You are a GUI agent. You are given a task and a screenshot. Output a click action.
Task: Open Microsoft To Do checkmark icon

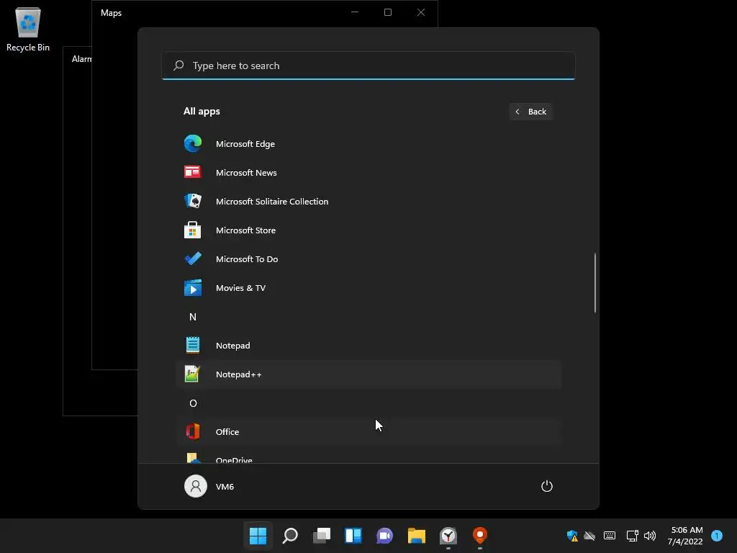point(193,258)
